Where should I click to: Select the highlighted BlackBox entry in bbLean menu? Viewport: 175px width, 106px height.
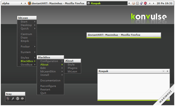pos(27,61)
